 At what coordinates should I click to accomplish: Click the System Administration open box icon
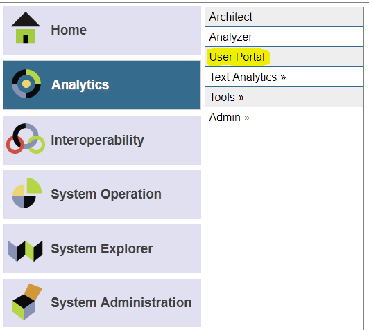click(x=27, y=302)
